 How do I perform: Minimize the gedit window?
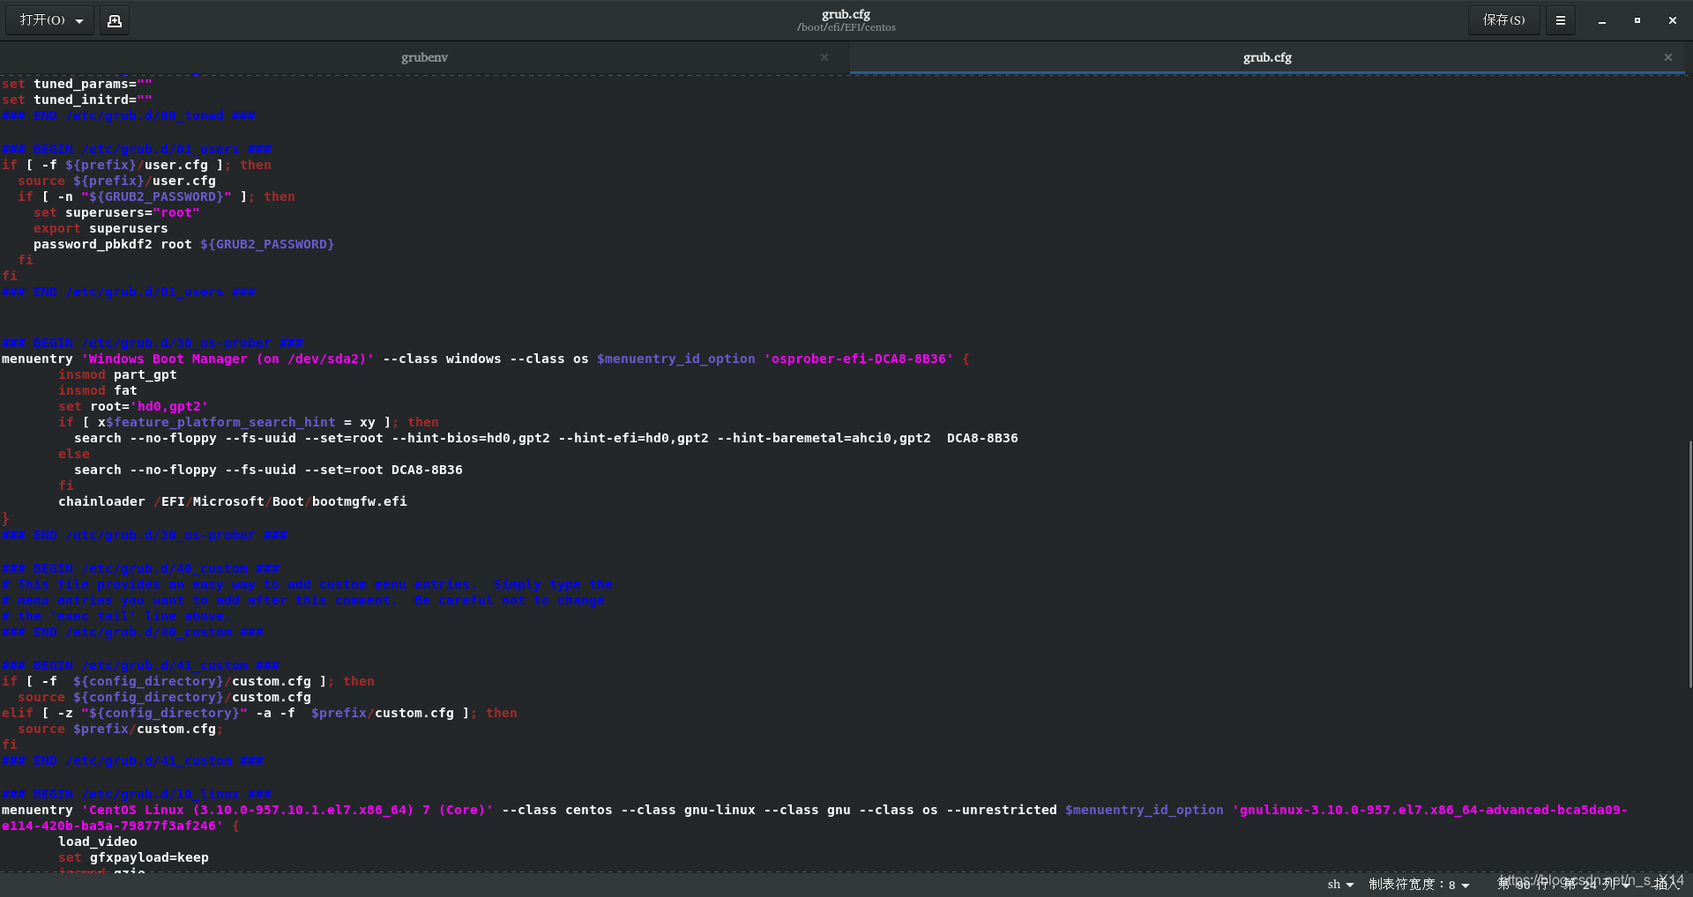[x=1602, y=20]
